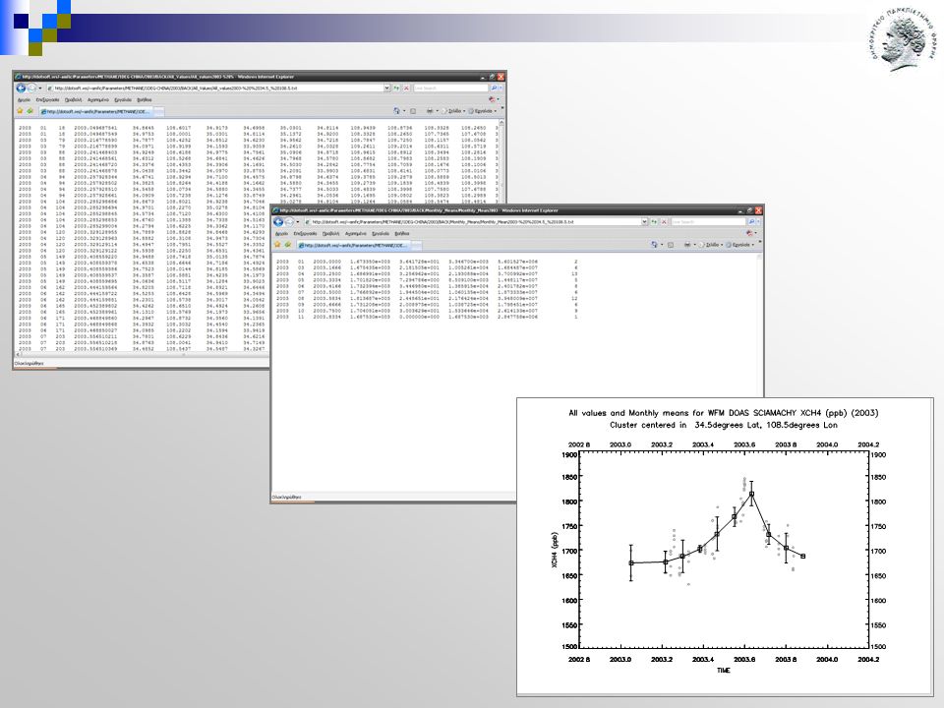Image resolution: width=944 pixels, height=708 pixels.
Task: Open the Αγαπημένα menu in the Monthly_Means window
Action: (x=356, y=234)
